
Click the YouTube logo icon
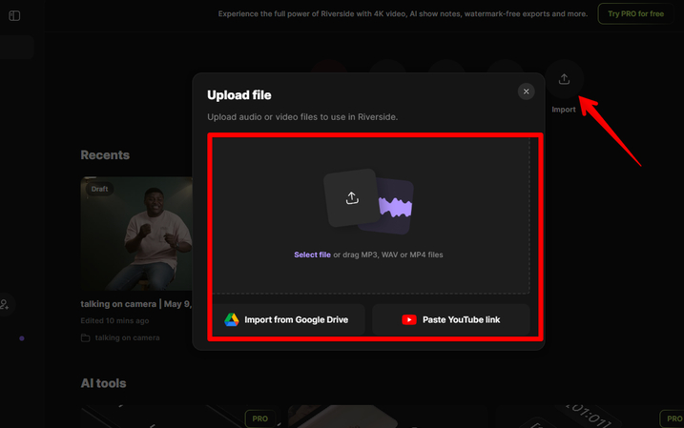409,320
